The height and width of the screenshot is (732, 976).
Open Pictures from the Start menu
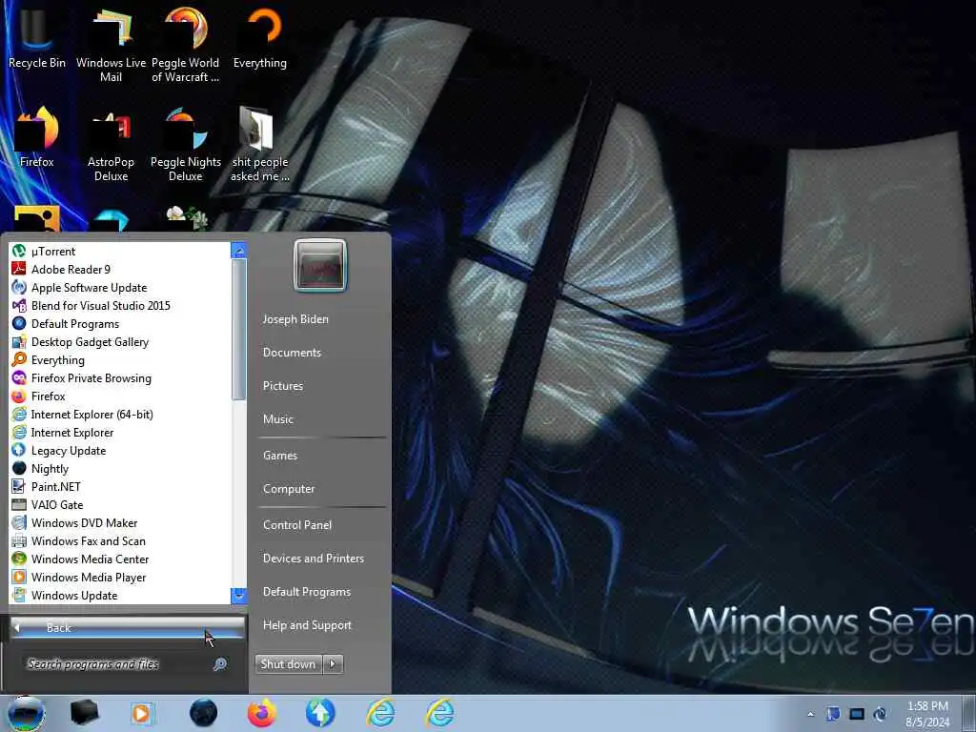[x=282, y=386]
